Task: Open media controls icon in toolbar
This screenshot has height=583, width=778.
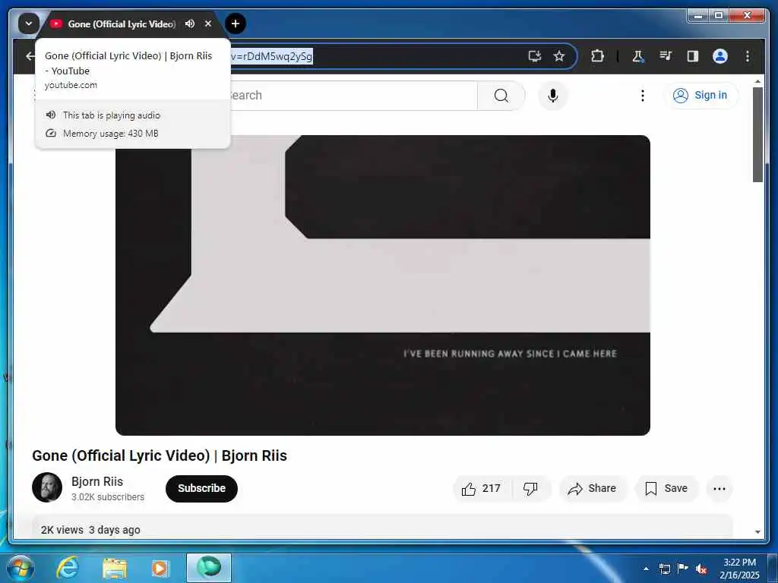Action: (x=666, y=56)
